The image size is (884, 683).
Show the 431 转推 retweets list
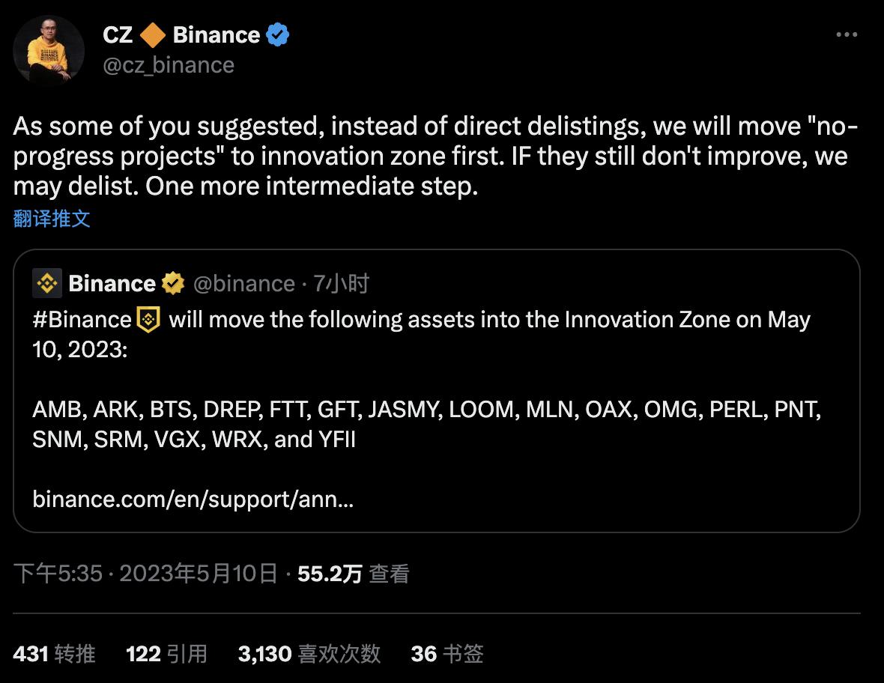coord(55,654)
